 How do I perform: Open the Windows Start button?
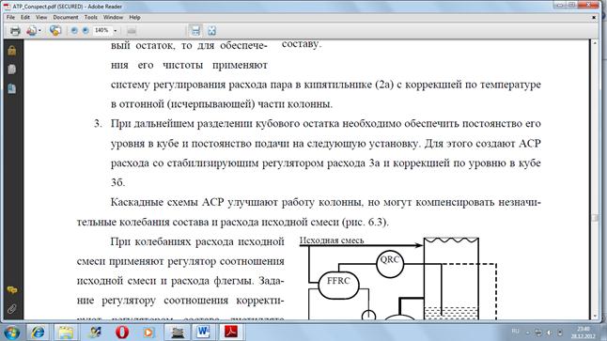(x=11, y=333)
